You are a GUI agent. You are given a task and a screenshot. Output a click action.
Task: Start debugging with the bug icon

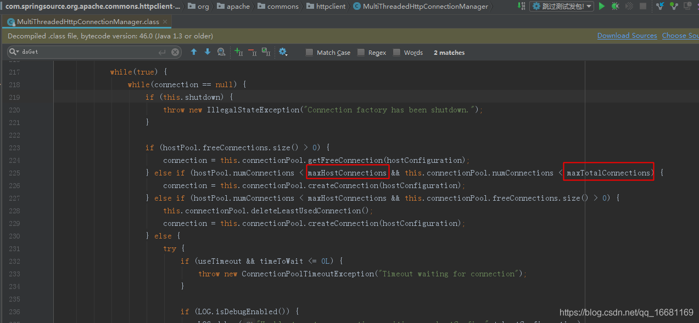pos(615,6)
